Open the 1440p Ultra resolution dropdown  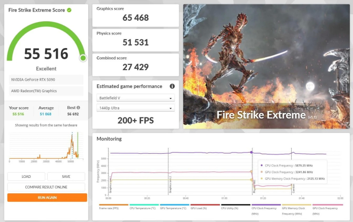[x=135, y=108]
